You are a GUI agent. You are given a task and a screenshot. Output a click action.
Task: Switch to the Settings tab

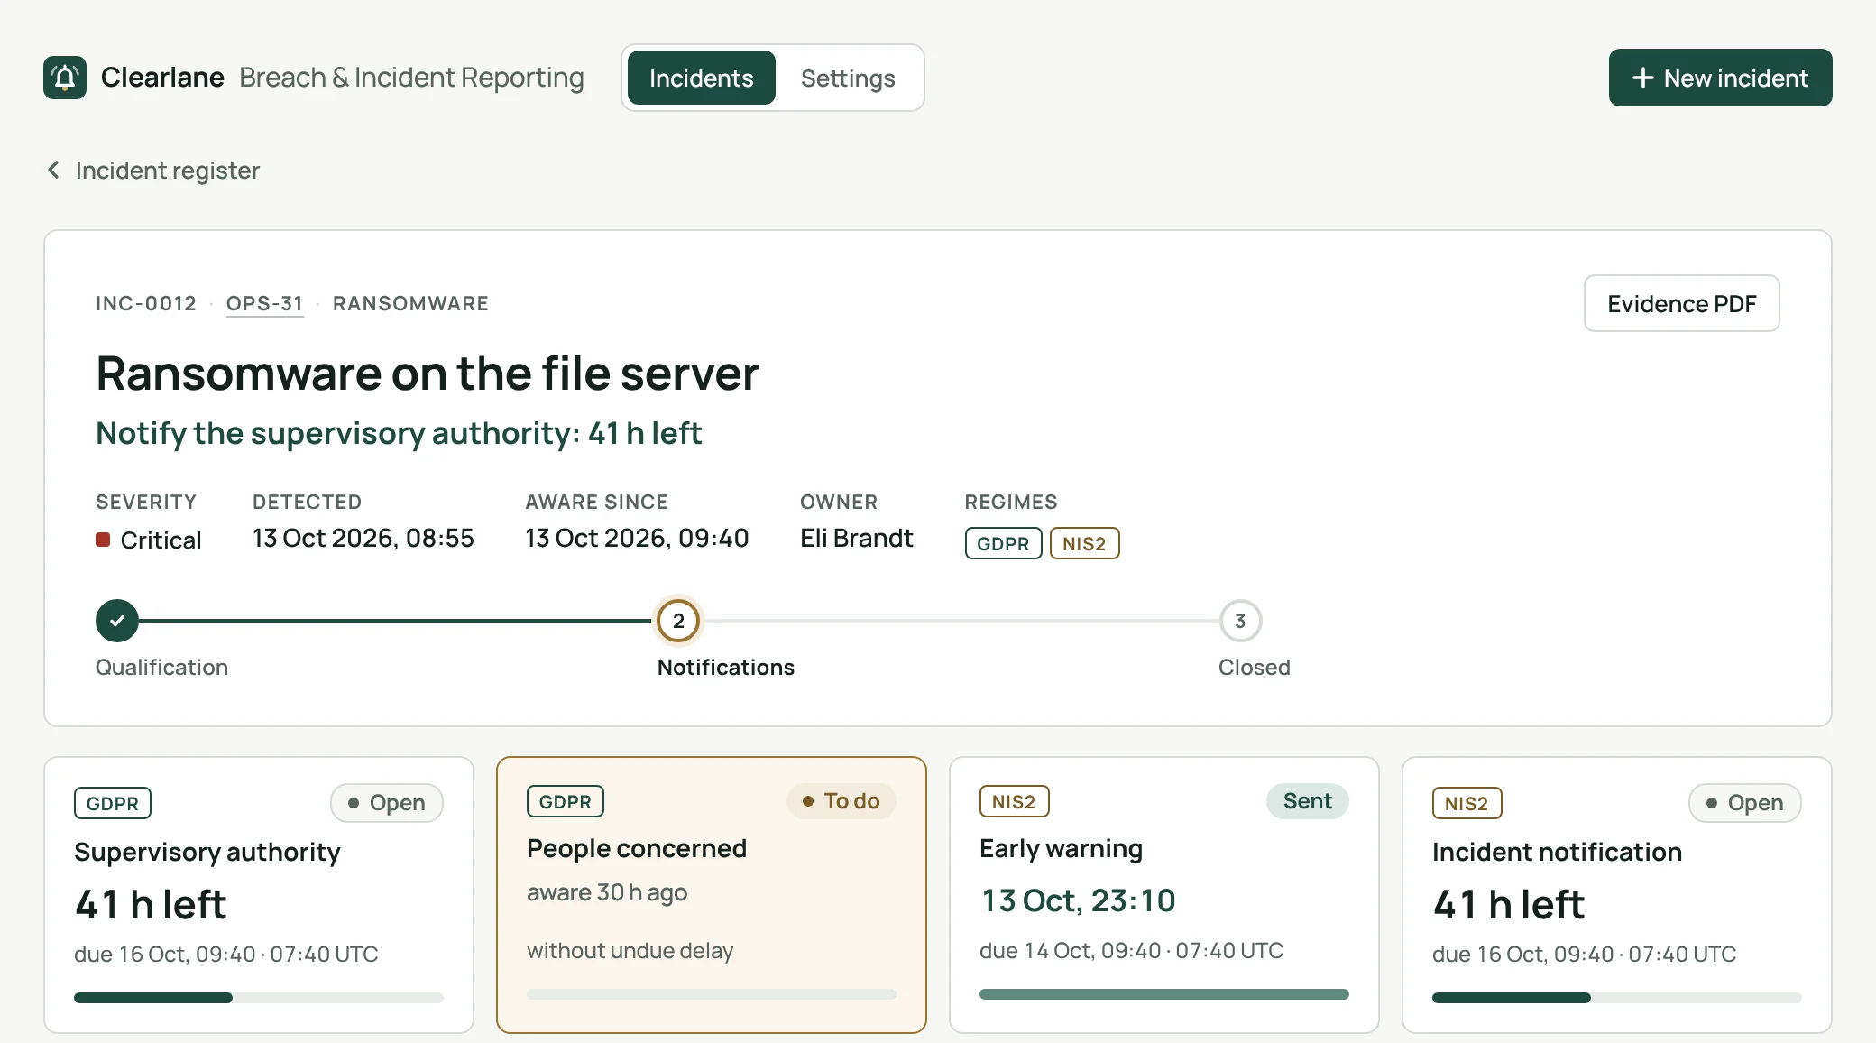pyautogui.click(x=848, y=78)
